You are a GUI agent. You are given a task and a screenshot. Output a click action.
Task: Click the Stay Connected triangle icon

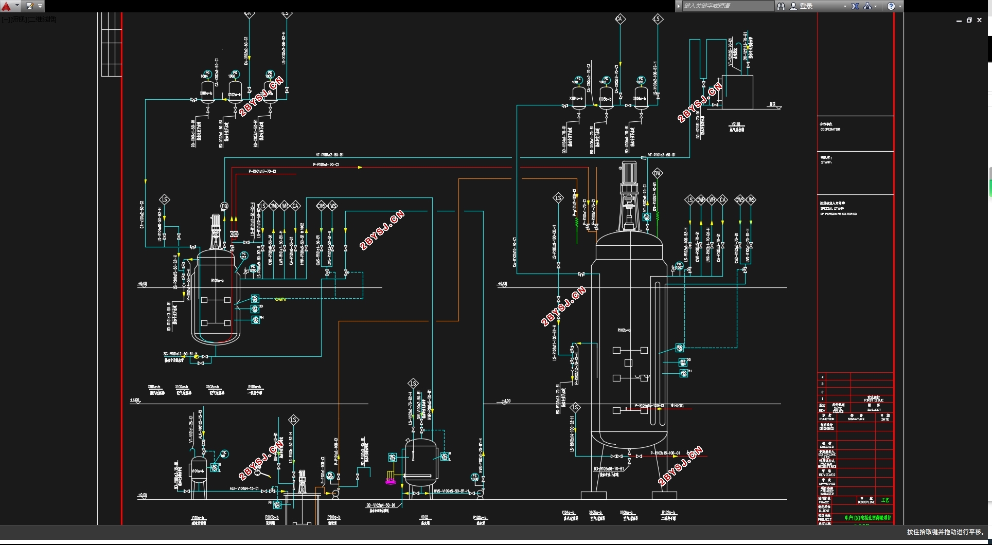point(867,6)
